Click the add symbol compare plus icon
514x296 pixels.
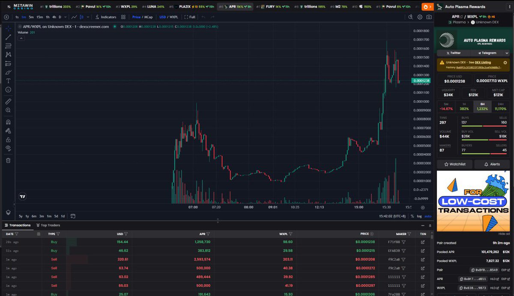[x=6, y=17]
